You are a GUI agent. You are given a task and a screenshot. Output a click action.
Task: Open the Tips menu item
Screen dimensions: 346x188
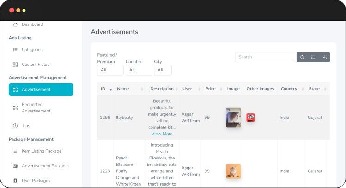click(x=26, y=126)
